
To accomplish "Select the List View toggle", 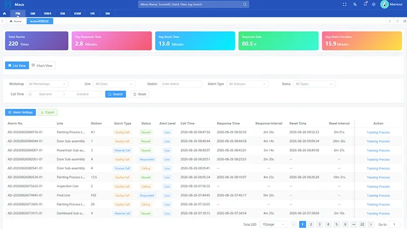I will 17,66.
